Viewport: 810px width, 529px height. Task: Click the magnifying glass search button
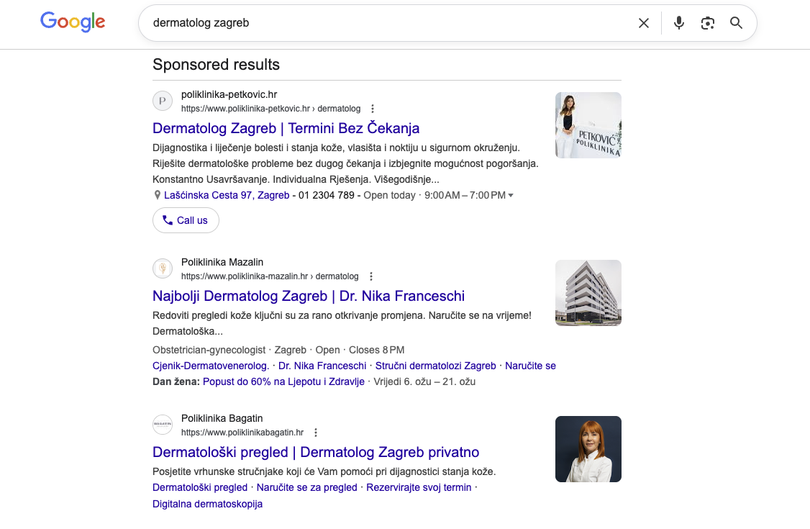tap(736, 23)
